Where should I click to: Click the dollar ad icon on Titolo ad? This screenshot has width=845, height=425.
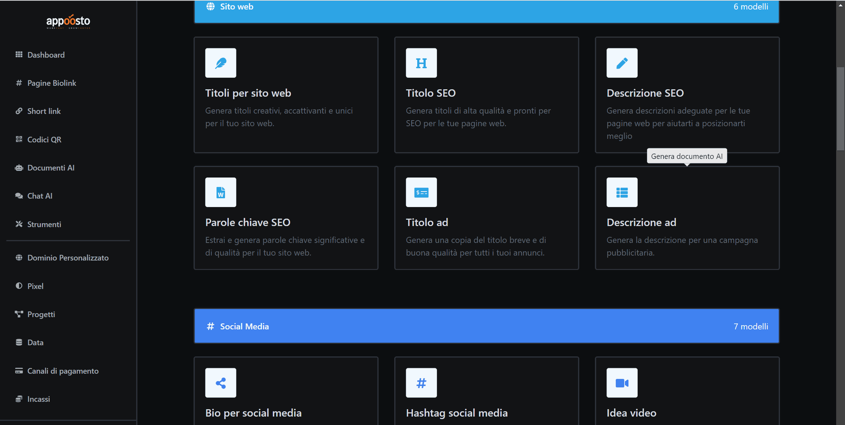point(421,193)
